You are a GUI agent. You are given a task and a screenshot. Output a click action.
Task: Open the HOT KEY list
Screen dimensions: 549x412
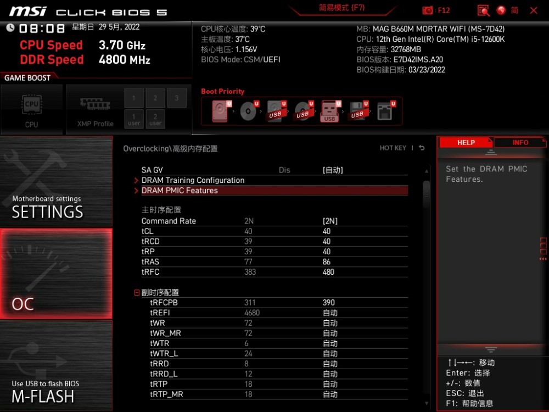pos(393,148)
